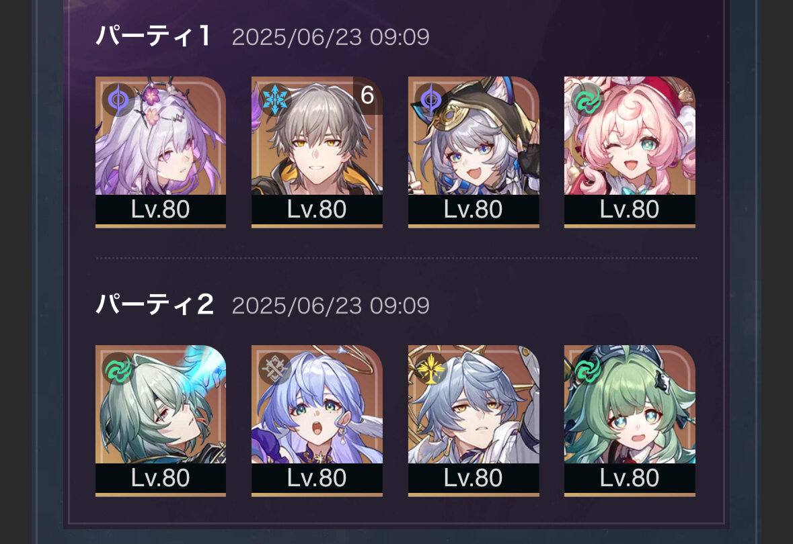Image resolution: width=793 pixels, height=544 pixels.
Task: Click the Quantum element icon on purple-haired character
Action: point(118,99)
